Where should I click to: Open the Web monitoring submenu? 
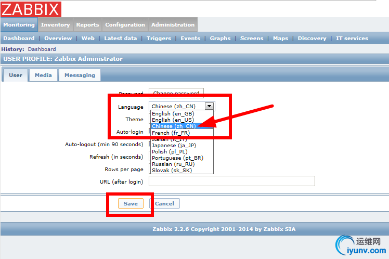(88, 38)
